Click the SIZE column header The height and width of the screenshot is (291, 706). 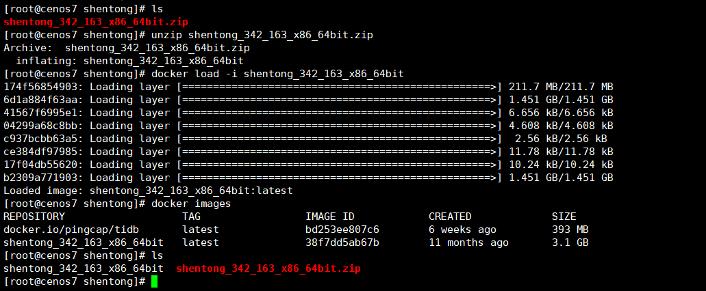tap(564, 217)
